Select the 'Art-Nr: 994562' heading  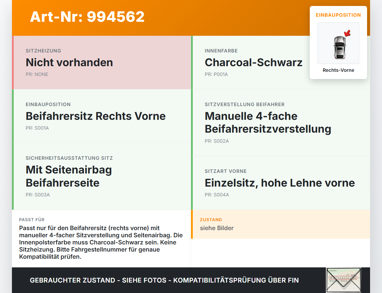point(87,17)
